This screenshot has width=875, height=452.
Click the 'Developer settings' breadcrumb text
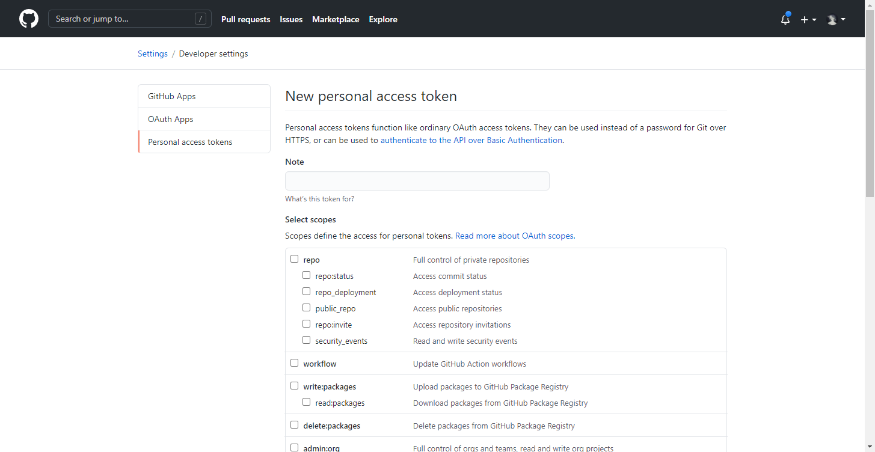(213, 53)
